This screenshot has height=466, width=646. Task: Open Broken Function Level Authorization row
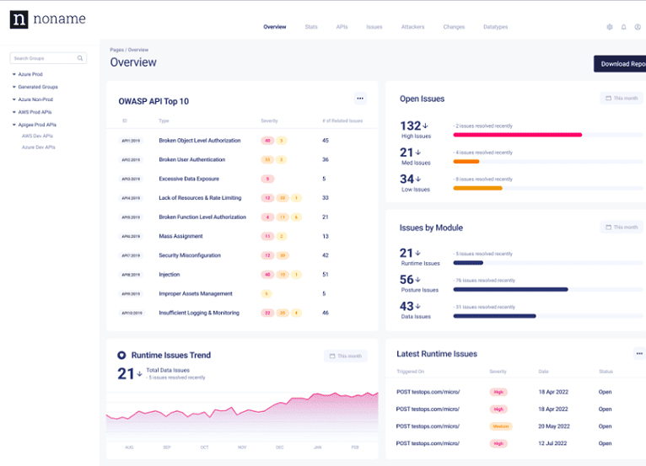point(242,217)
